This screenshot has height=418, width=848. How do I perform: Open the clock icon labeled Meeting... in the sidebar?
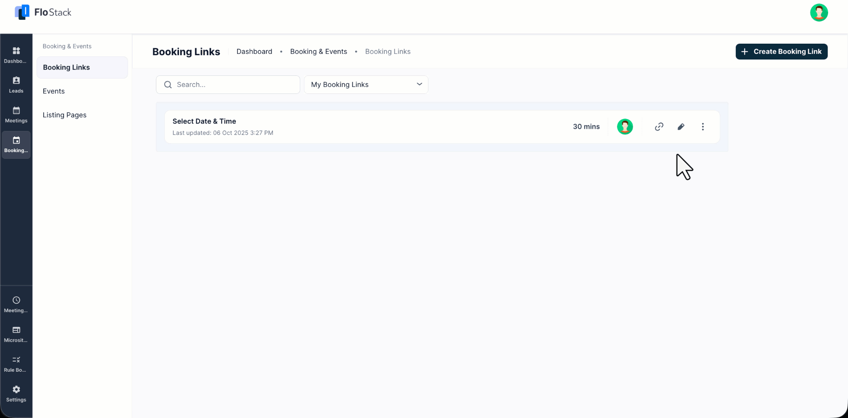pyautogui.click(x=16, y=305)
